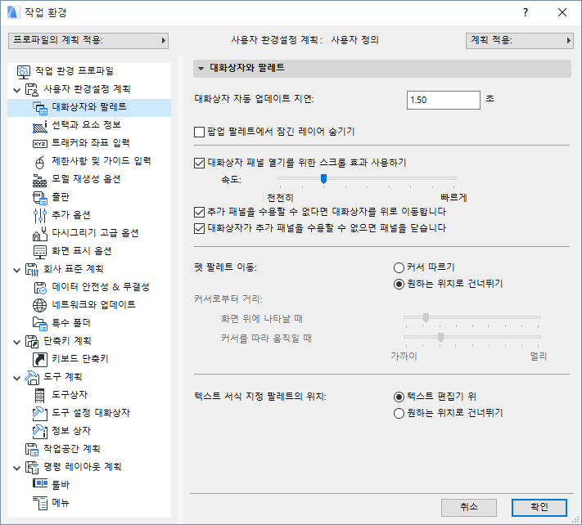Click the 도구 설정 대화상자 icon
The image size is (582, 525).
(40, 414)
